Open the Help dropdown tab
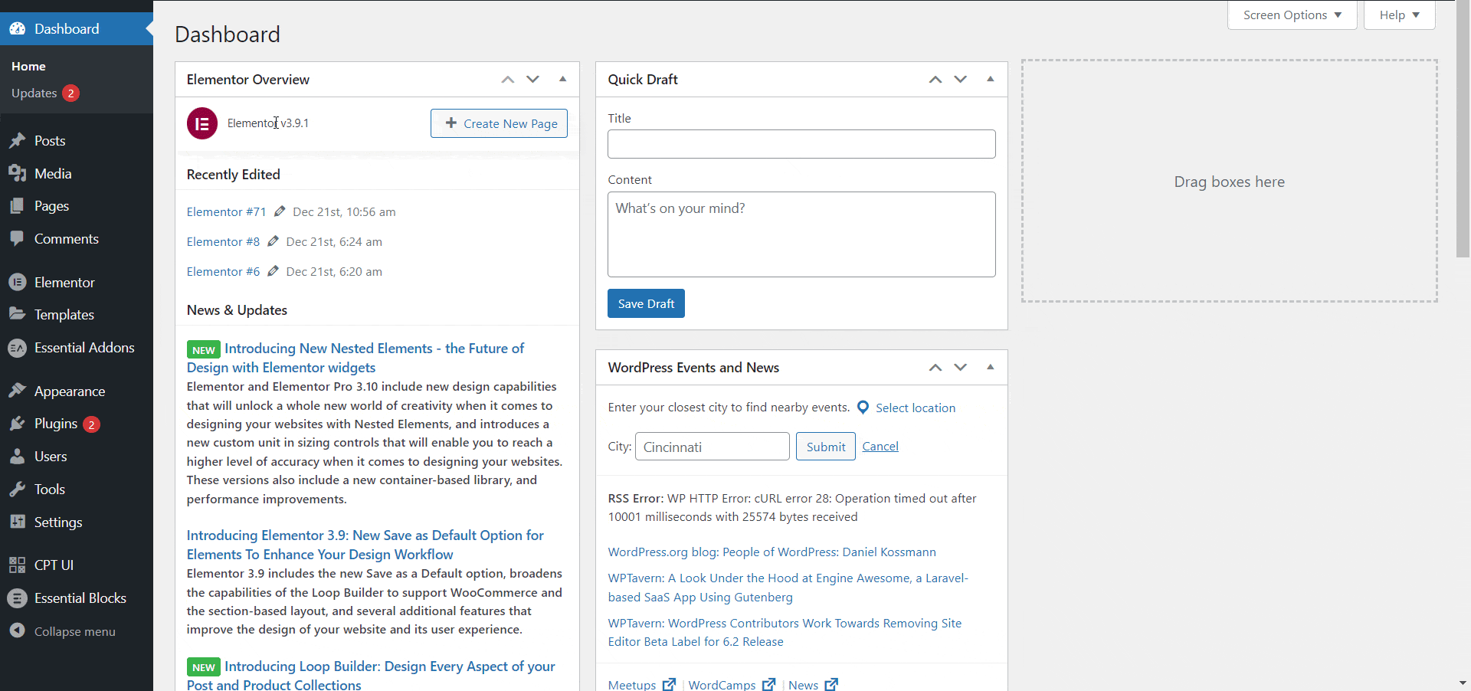This screenshot has height=691, width=1471. tap(1399, 15)
